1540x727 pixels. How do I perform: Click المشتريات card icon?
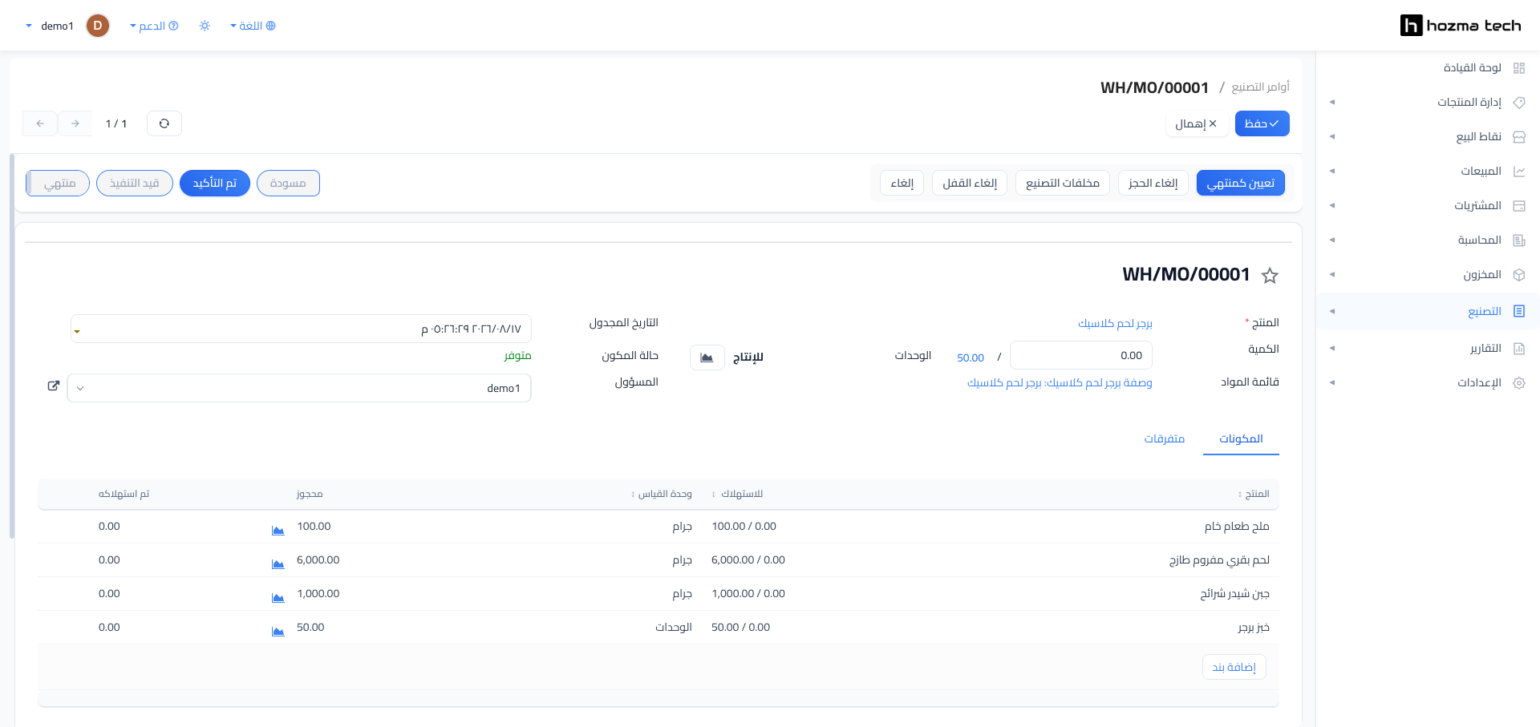click(x=1518, y=206)
